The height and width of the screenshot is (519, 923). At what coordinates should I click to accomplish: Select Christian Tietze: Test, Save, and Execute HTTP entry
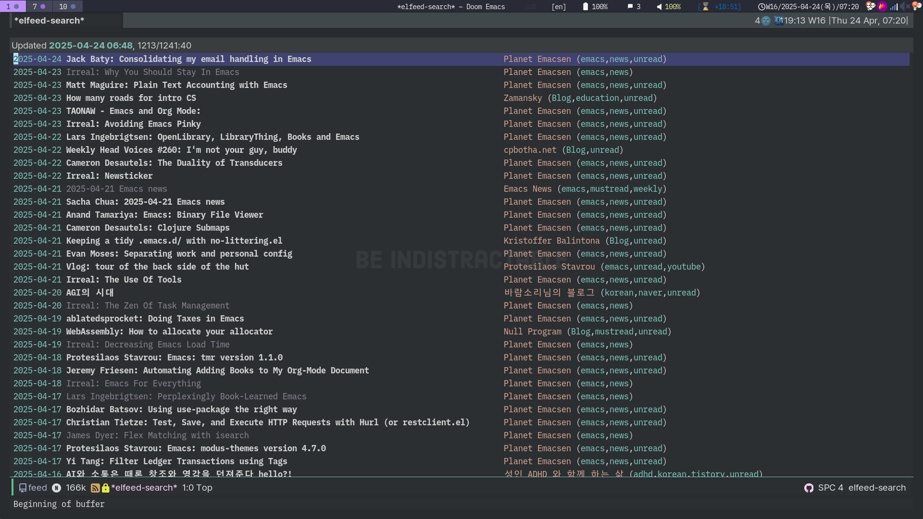tap(268, 422)
